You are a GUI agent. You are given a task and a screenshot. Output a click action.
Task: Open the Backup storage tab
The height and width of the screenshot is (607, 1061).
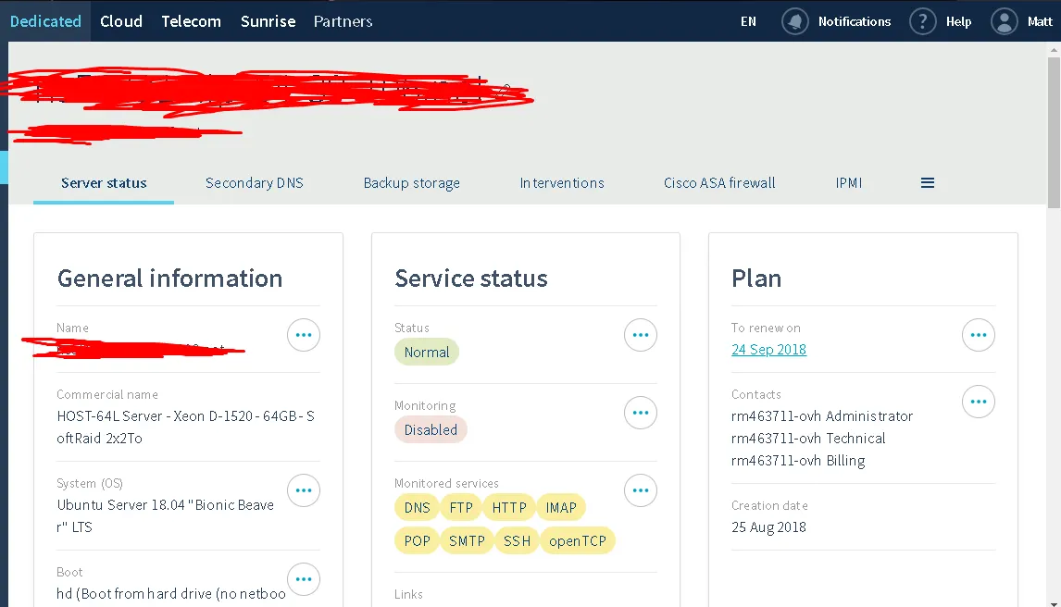[411, 183]
